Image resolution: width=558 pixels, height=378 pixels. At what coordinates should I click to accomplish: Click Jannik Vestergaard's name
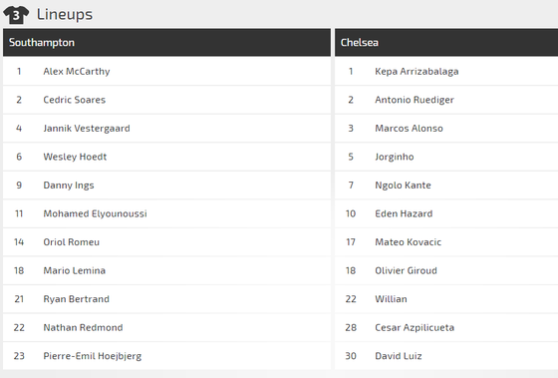tap(87, 129)
